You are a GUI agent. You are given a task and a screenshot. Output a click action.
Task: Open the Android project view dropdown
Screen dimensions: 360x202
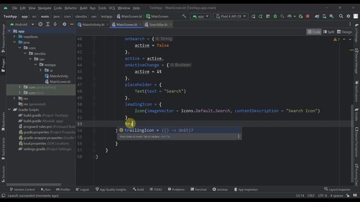pos(21,24)
